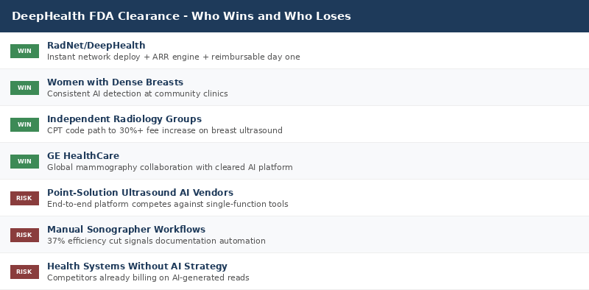Click the 'Instant network deploy' description text
Screen dimensions: 589x290
pyautogui.click(x=174, y=57)
